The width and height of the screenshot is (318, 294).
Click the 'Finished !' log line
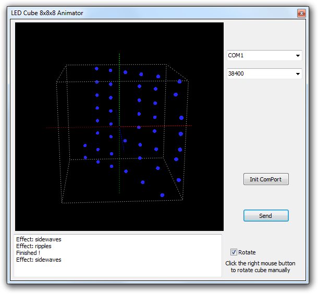point(28,253)
